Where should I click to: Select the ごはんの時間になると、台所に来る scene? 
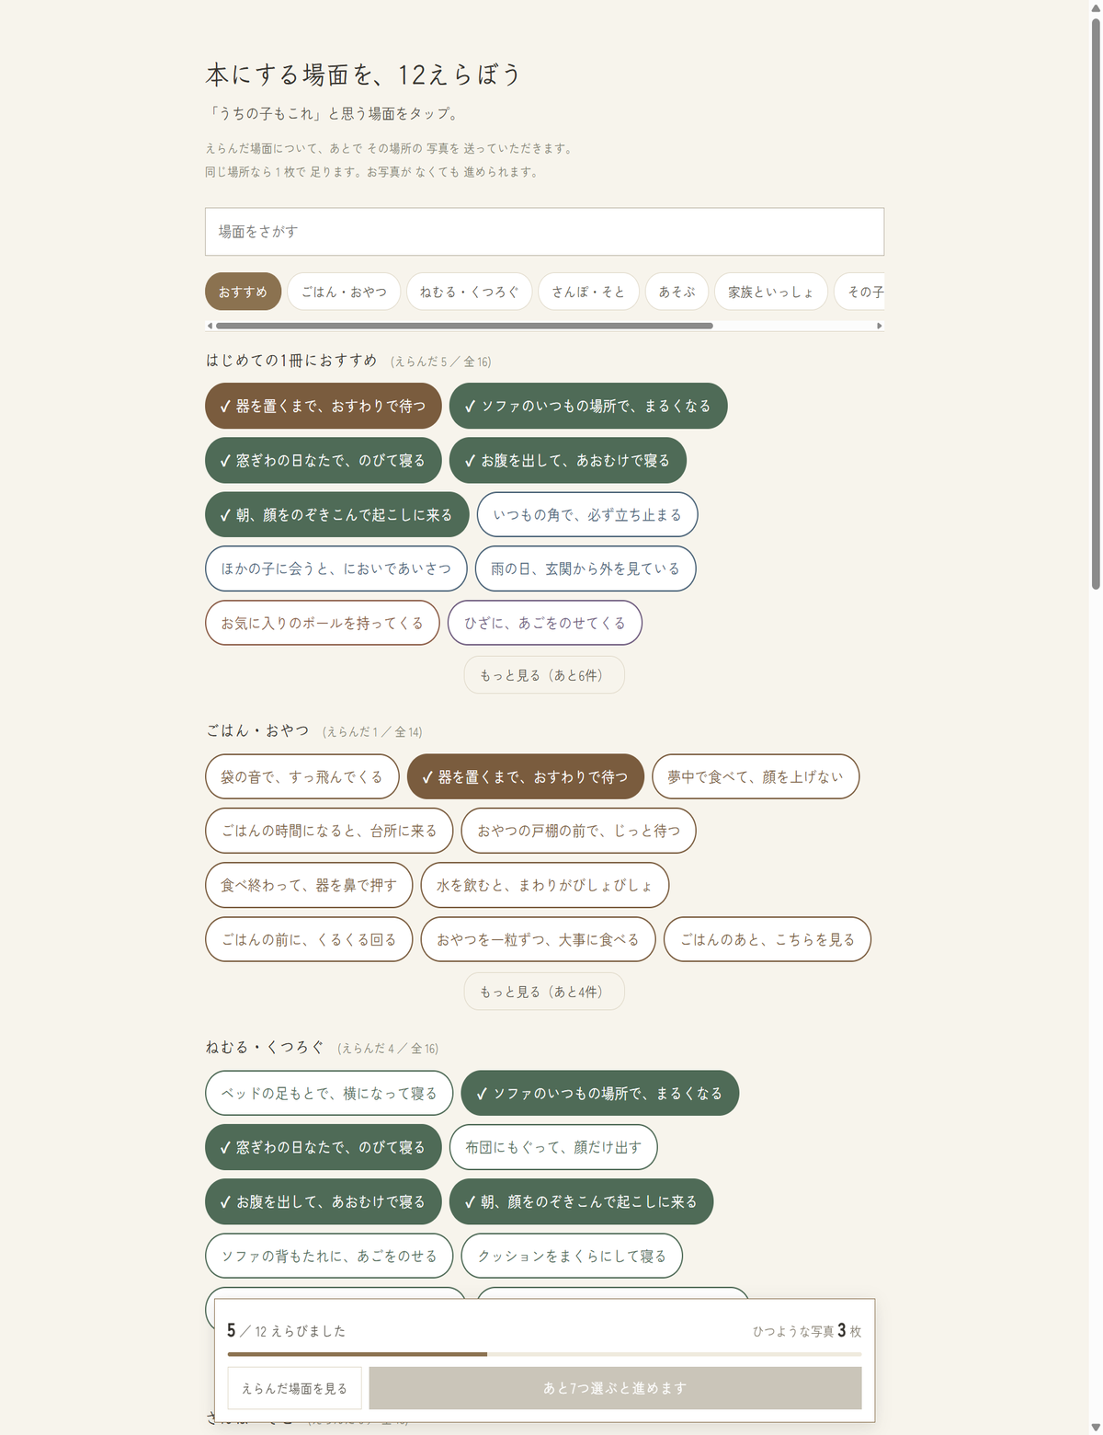point(329,831)
